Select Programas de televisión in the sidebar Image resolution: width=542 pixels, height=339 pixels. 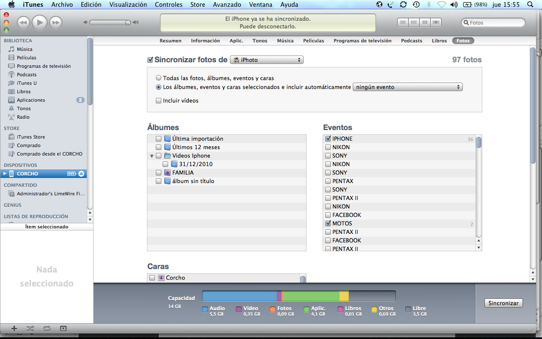(44, 66)
